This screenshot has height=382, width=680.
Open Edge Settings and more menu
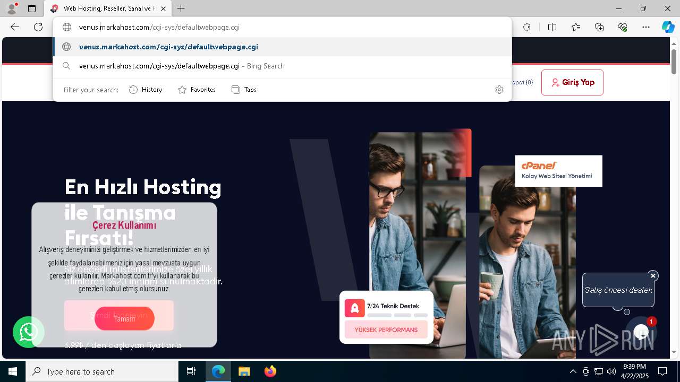coord(646,27)
